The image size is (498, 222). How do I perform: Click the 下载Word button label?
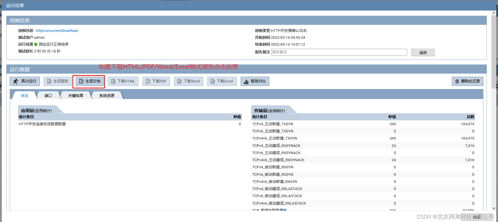pos(192,81)
